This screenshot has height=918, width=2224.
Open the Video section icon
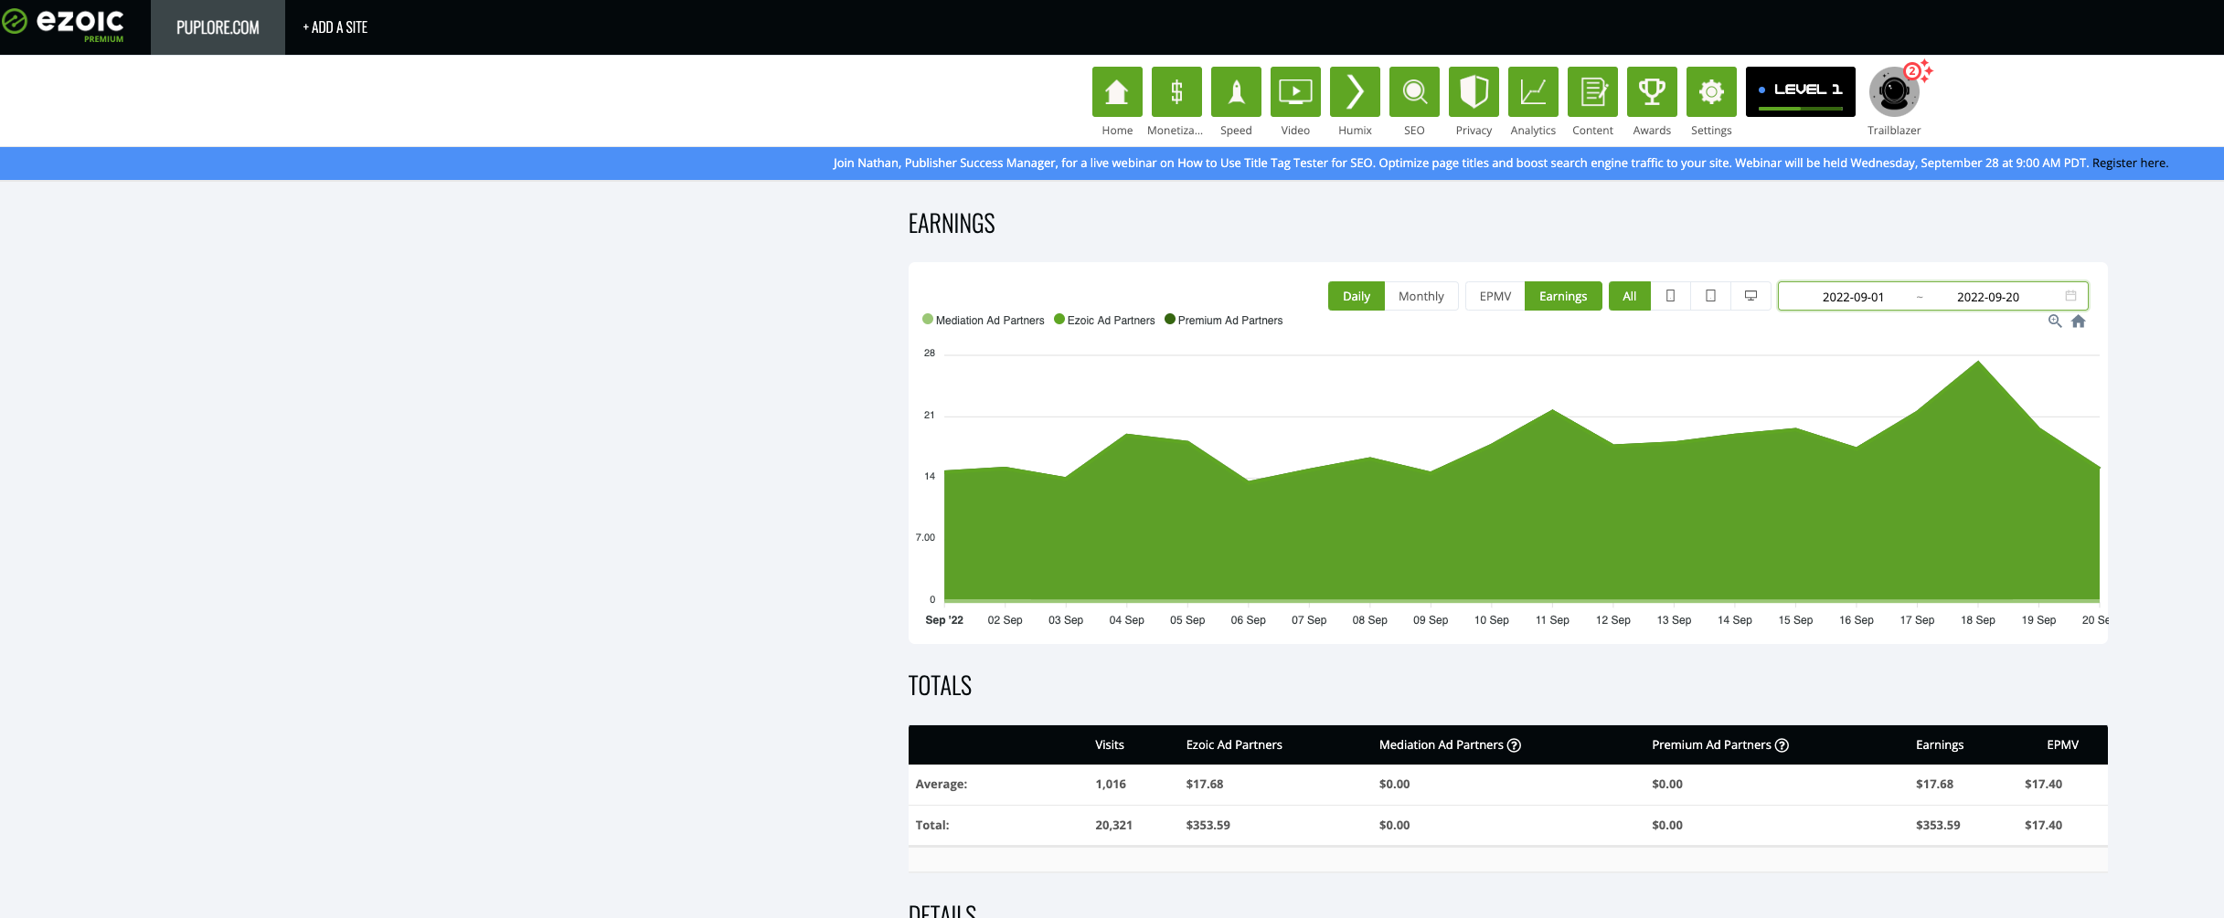[1295, 91]
